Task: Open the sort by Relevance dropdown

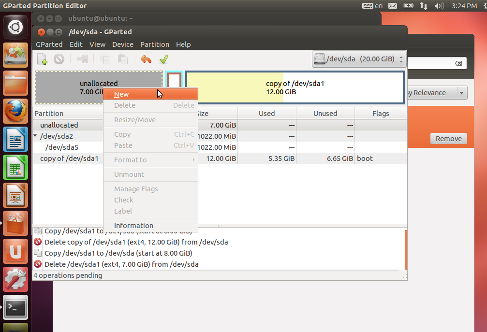Action: tap(436, 92)
